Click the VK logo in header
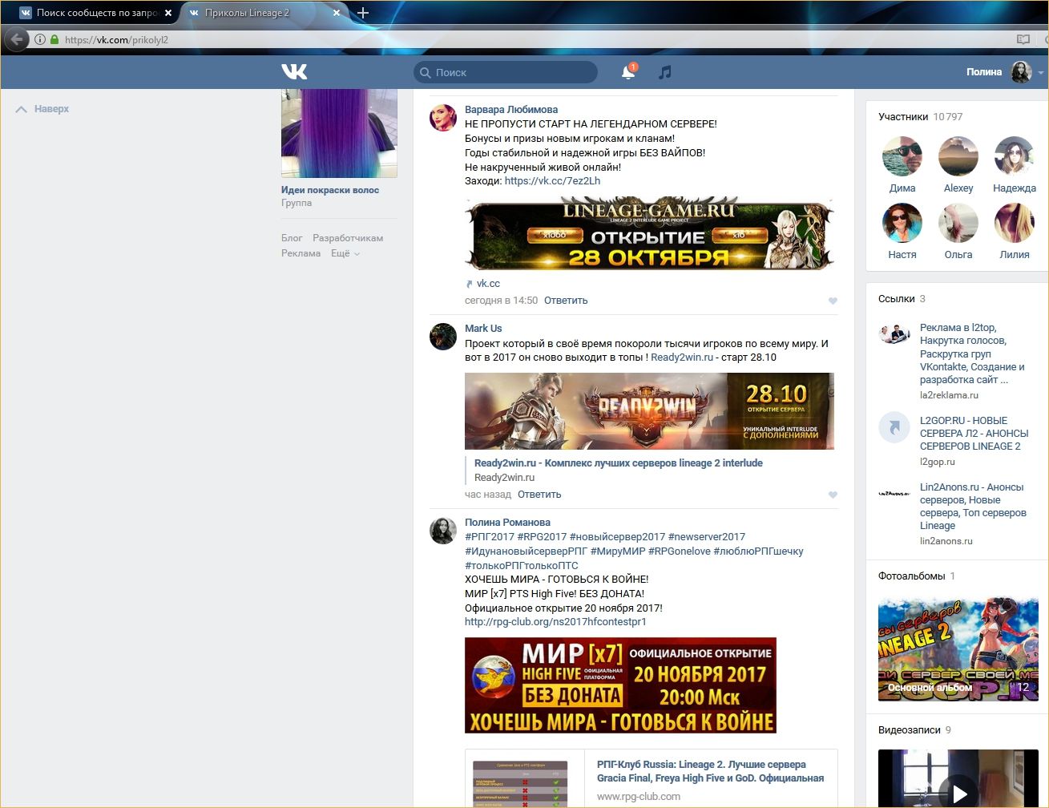 (294, 72)
